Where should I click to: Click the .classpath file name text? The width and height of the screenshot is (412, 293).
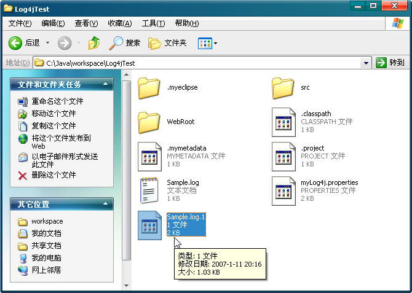pyautogui.click(x=316, y=114)
